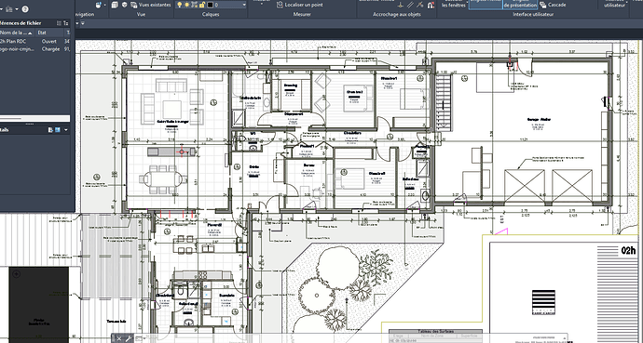Open the layer 0 dropdown list
Image resolution: width=643 pixels, height=343 pixels.
tap(243, 5)
